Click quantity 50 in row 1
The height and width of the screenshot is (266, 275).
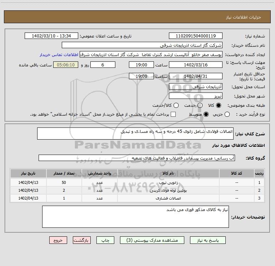pos(64,182)
